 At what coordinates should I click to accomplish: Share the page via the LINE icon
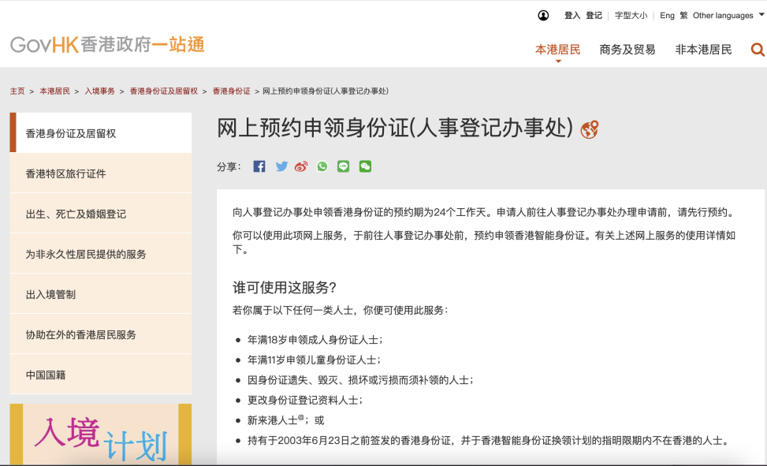(342, 166)
